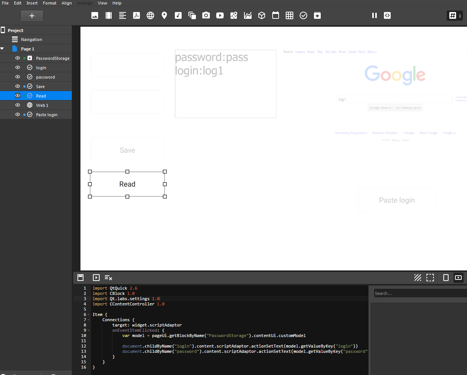Image resolution: width=467 pixels, height=375 pixels.
Task: Add a web globe block from toolbar
Action: tap(150, 15)
